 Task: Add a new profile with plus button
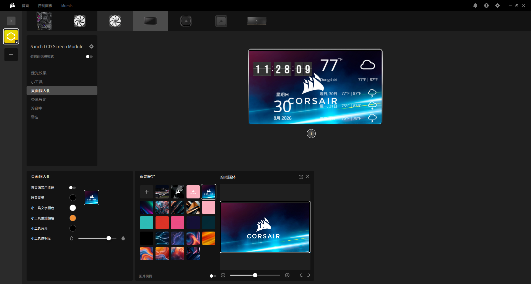click(11, 55)
